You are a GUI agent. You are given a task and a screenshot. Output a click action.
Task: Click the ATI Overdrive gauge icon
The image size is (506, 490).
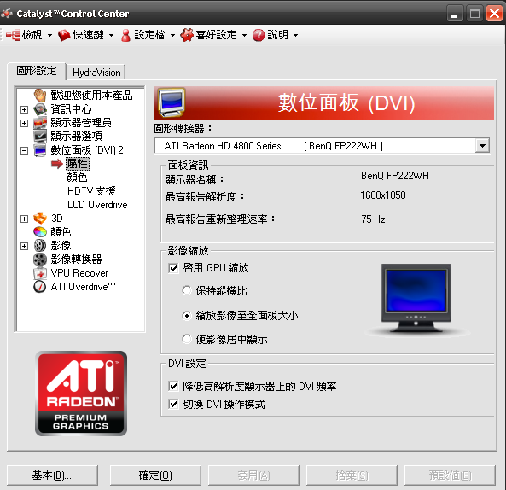40,287
